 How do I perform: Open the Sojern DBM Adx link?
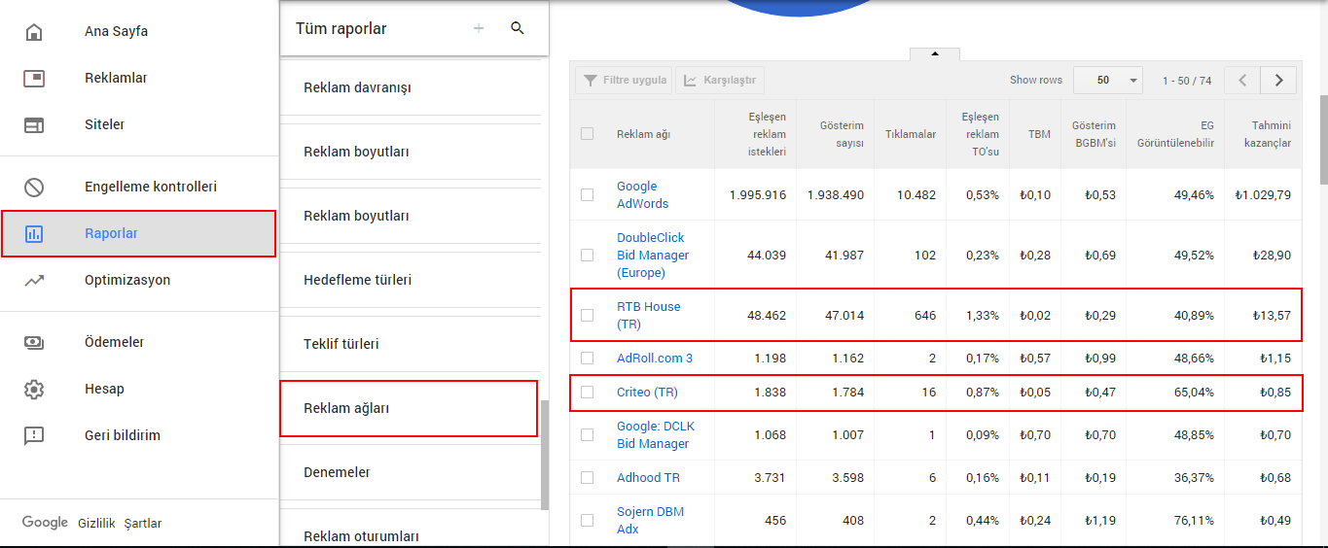[x=650, y=520]
